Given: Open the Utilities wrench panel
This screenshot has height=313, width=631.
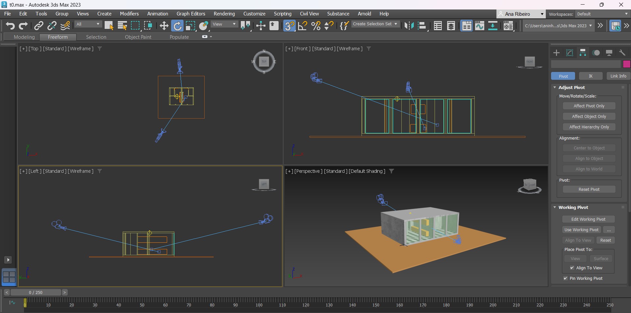Looking at the screenshot, I should coord(622,53).
